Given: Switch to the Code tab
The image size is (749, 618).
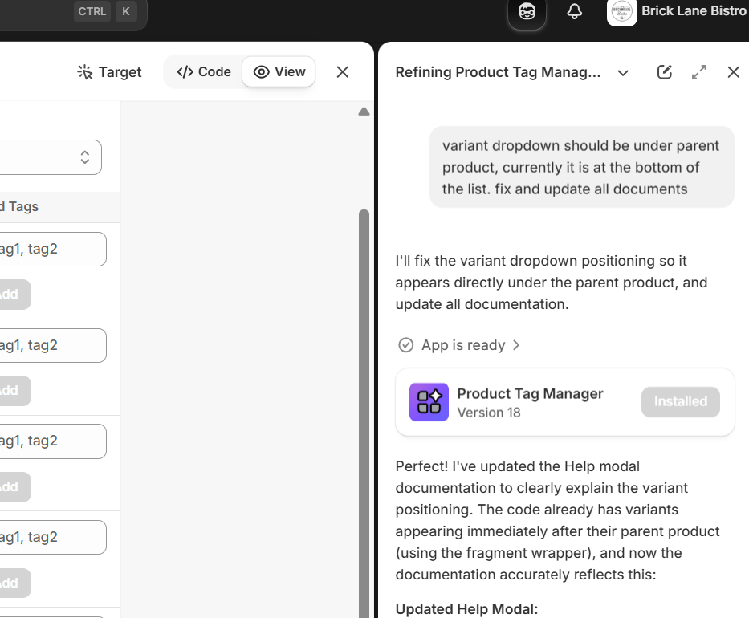Looking at the screenshot, I should [x=204, y=72].
